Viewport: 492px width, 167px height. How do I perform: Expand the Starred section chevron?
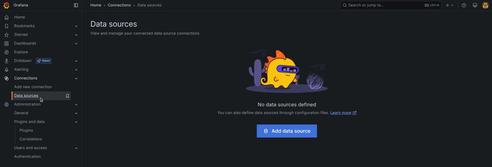click(76, 35)
